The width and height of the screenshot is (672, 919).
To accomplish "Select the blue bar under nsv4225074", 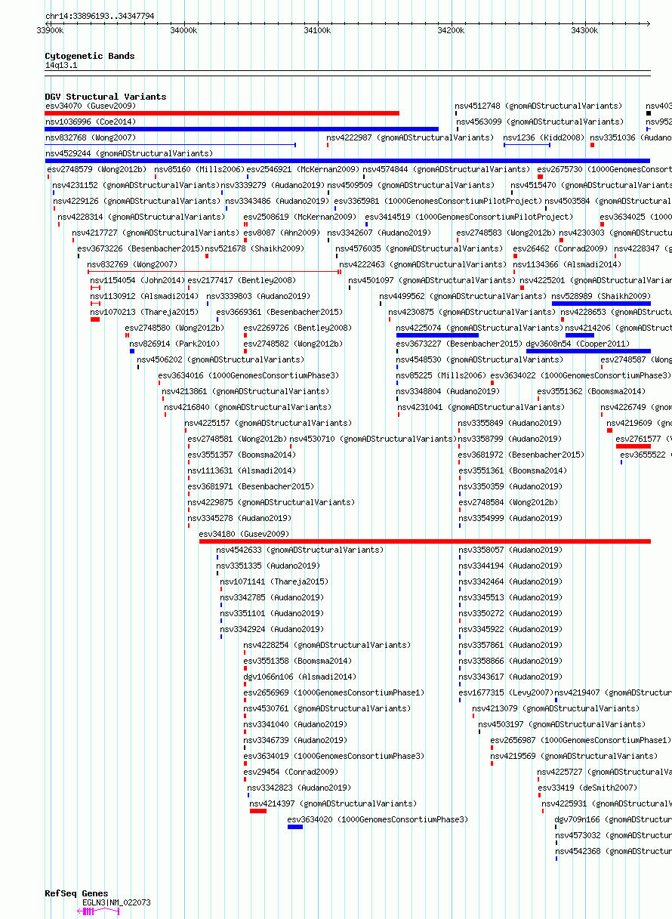I will [438, 335].
